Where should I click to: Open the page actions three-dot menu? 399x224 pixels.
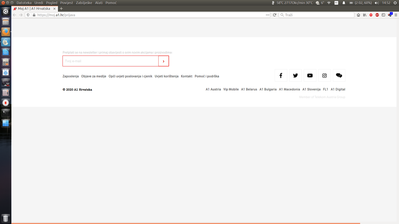[267, 15]
